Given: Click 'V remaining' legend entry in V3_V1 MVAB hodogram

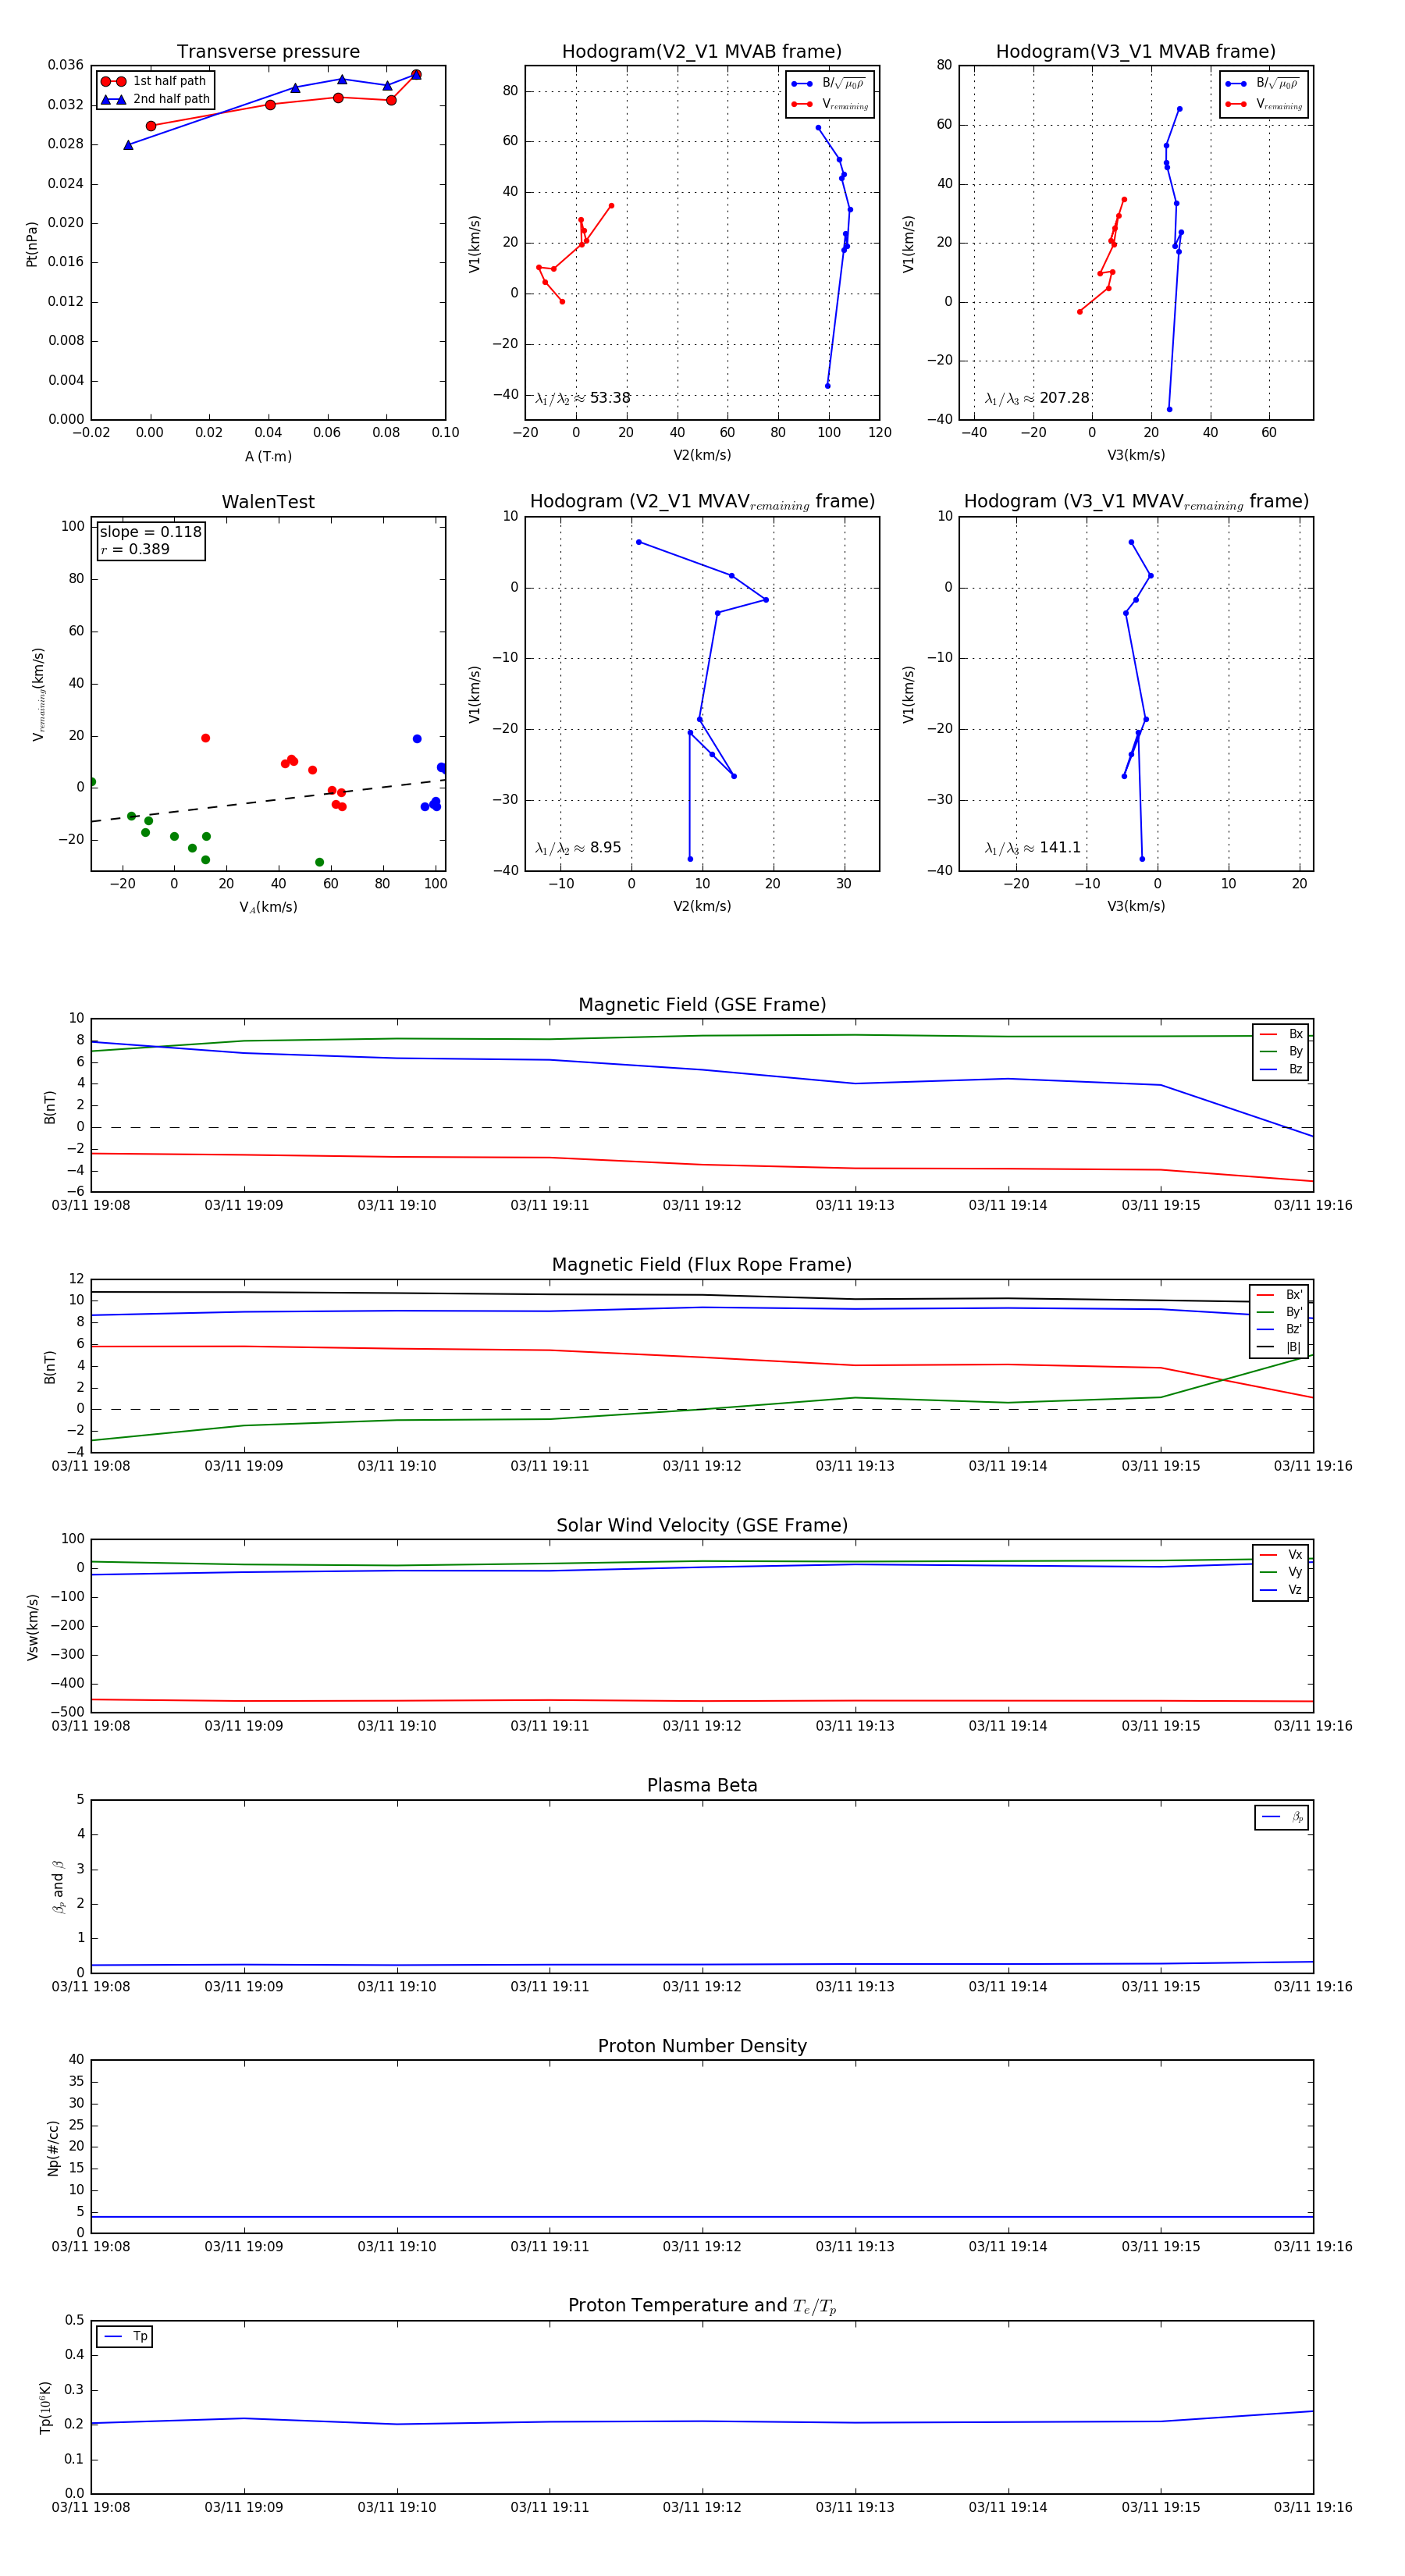Looking at the screenshot, I should (1263, 104).
